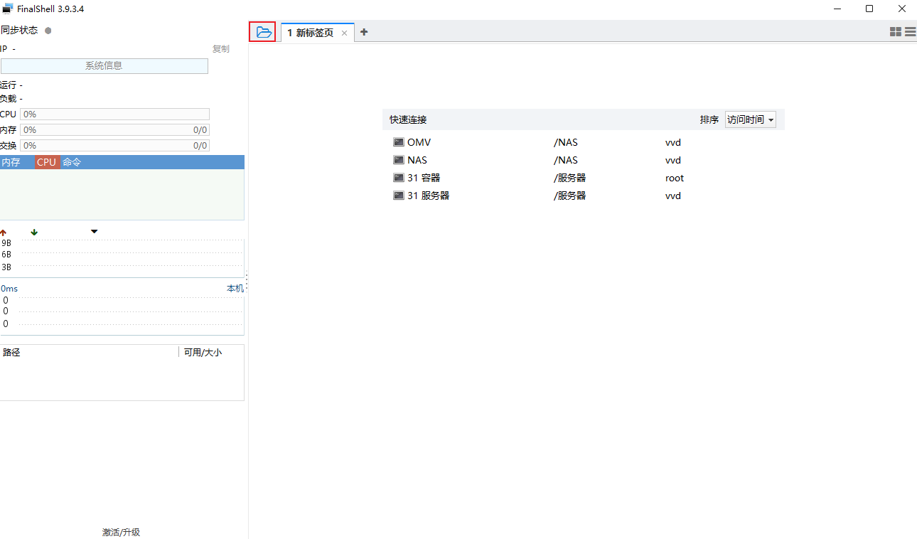The height and width of the screenshot is (539, 917).
Task: Click the 快速连接 header label
Action: [408, 119]
